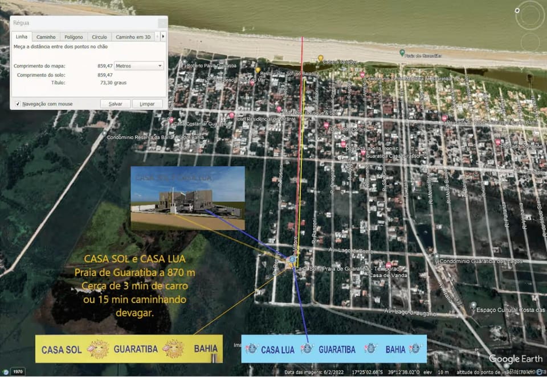
Task: Click the 'Meça a distância entre dois pontos' text
Action: pos(61,47)
